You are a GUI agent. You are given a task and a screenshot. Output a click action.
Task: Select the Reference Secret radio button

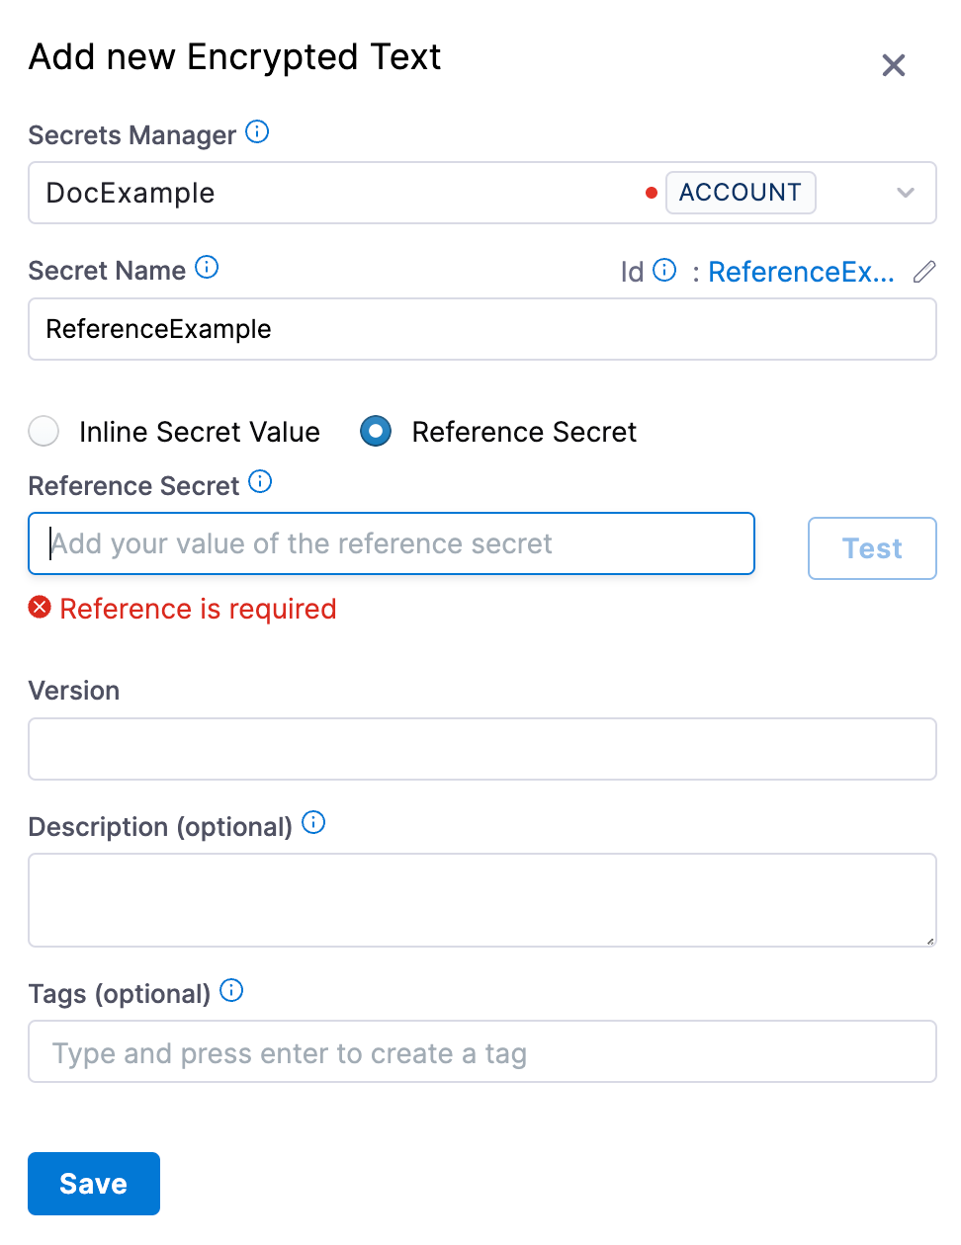click(x=376, y=432)
